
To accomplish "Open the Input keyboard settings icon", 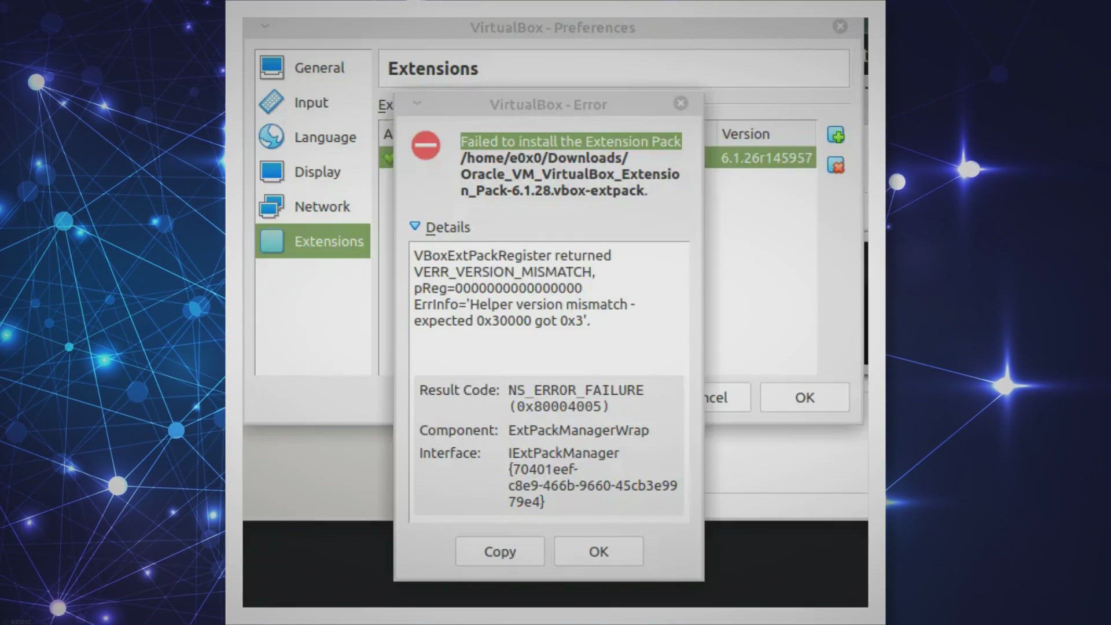I will point(271,102).
